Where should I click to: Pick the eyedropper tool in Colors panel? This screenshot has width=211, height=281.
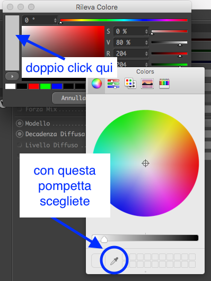tap(114, 261)
